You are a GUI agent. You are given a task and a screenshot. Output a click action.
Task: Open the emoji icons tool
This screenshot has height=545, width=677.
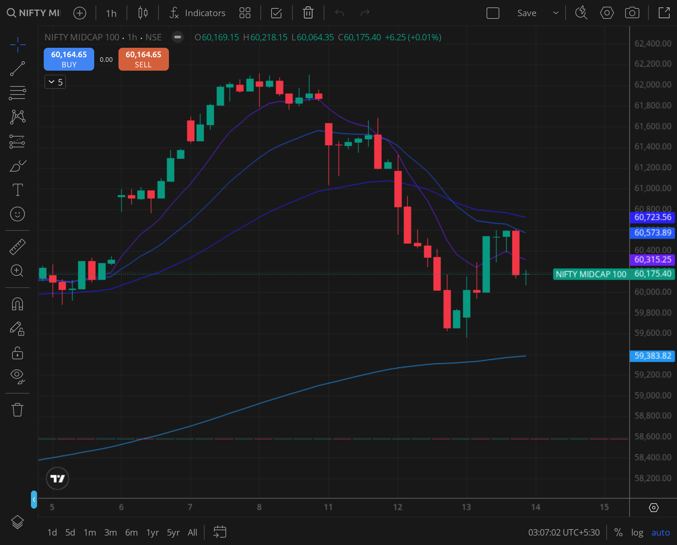17,214
